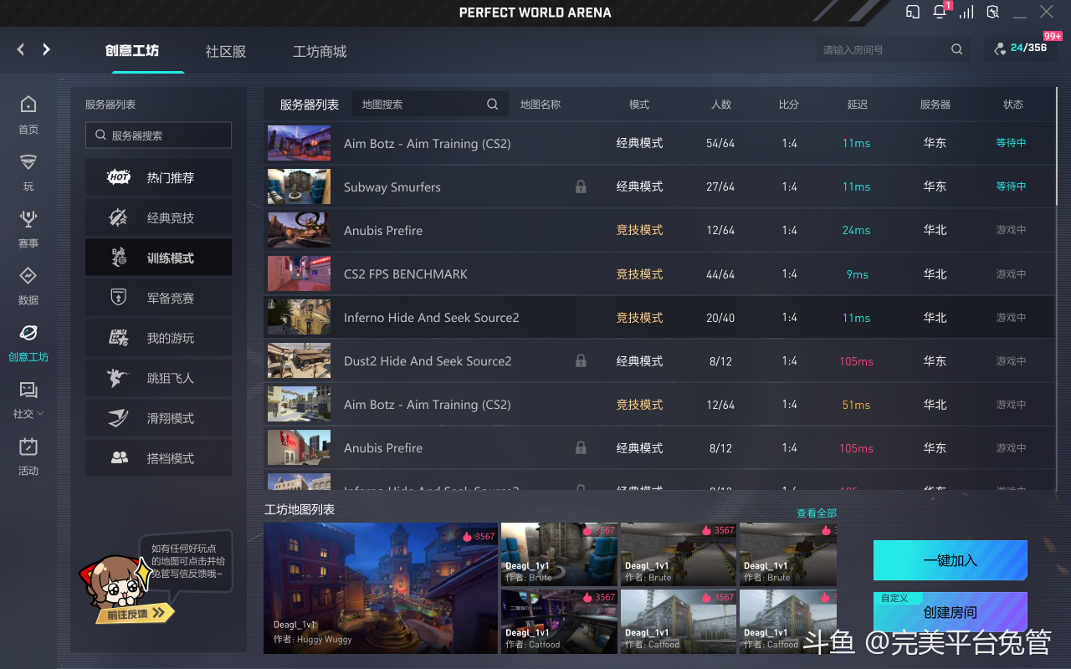The height and width of the screenshot is (669, 1071).
Task: Go back with the left arrow
Action: [x=21, y=50]
